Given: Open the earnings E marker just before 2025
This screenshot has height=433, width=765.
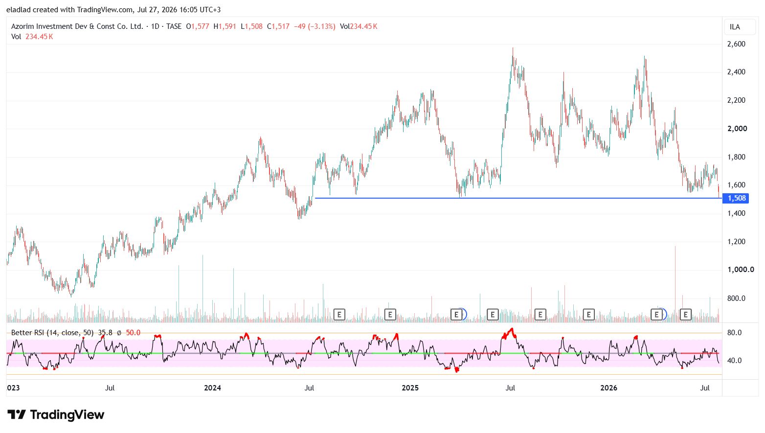Looking at the screenshot, I should pos(390,315).
